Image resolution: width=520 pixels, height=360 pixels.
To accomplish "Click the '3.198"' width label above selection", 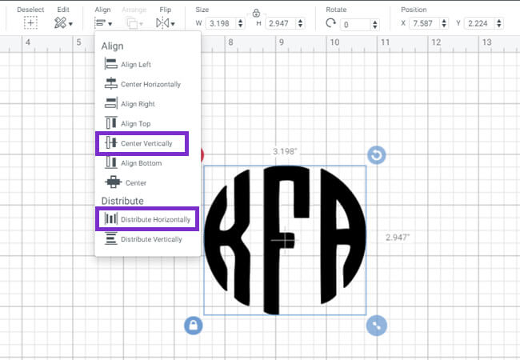I will (x=285, y=151).
